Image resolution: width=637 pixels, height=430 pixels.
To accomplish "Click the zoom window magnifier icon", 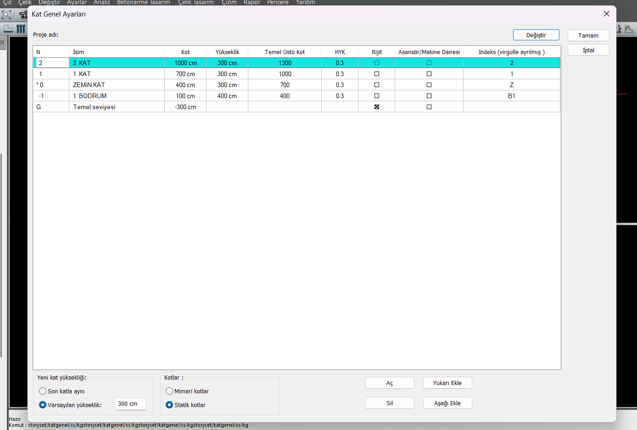I will (x=6, y=15).
